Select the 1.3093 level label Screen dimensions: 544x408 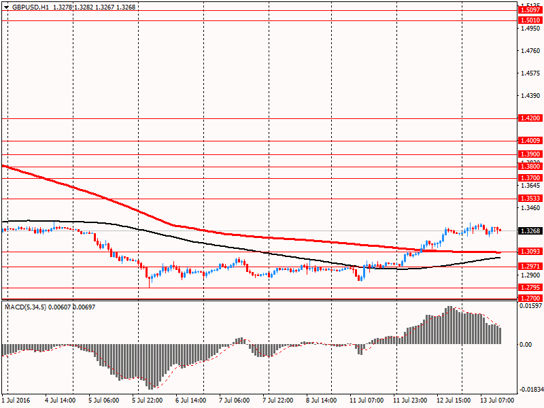coord(530,251)
